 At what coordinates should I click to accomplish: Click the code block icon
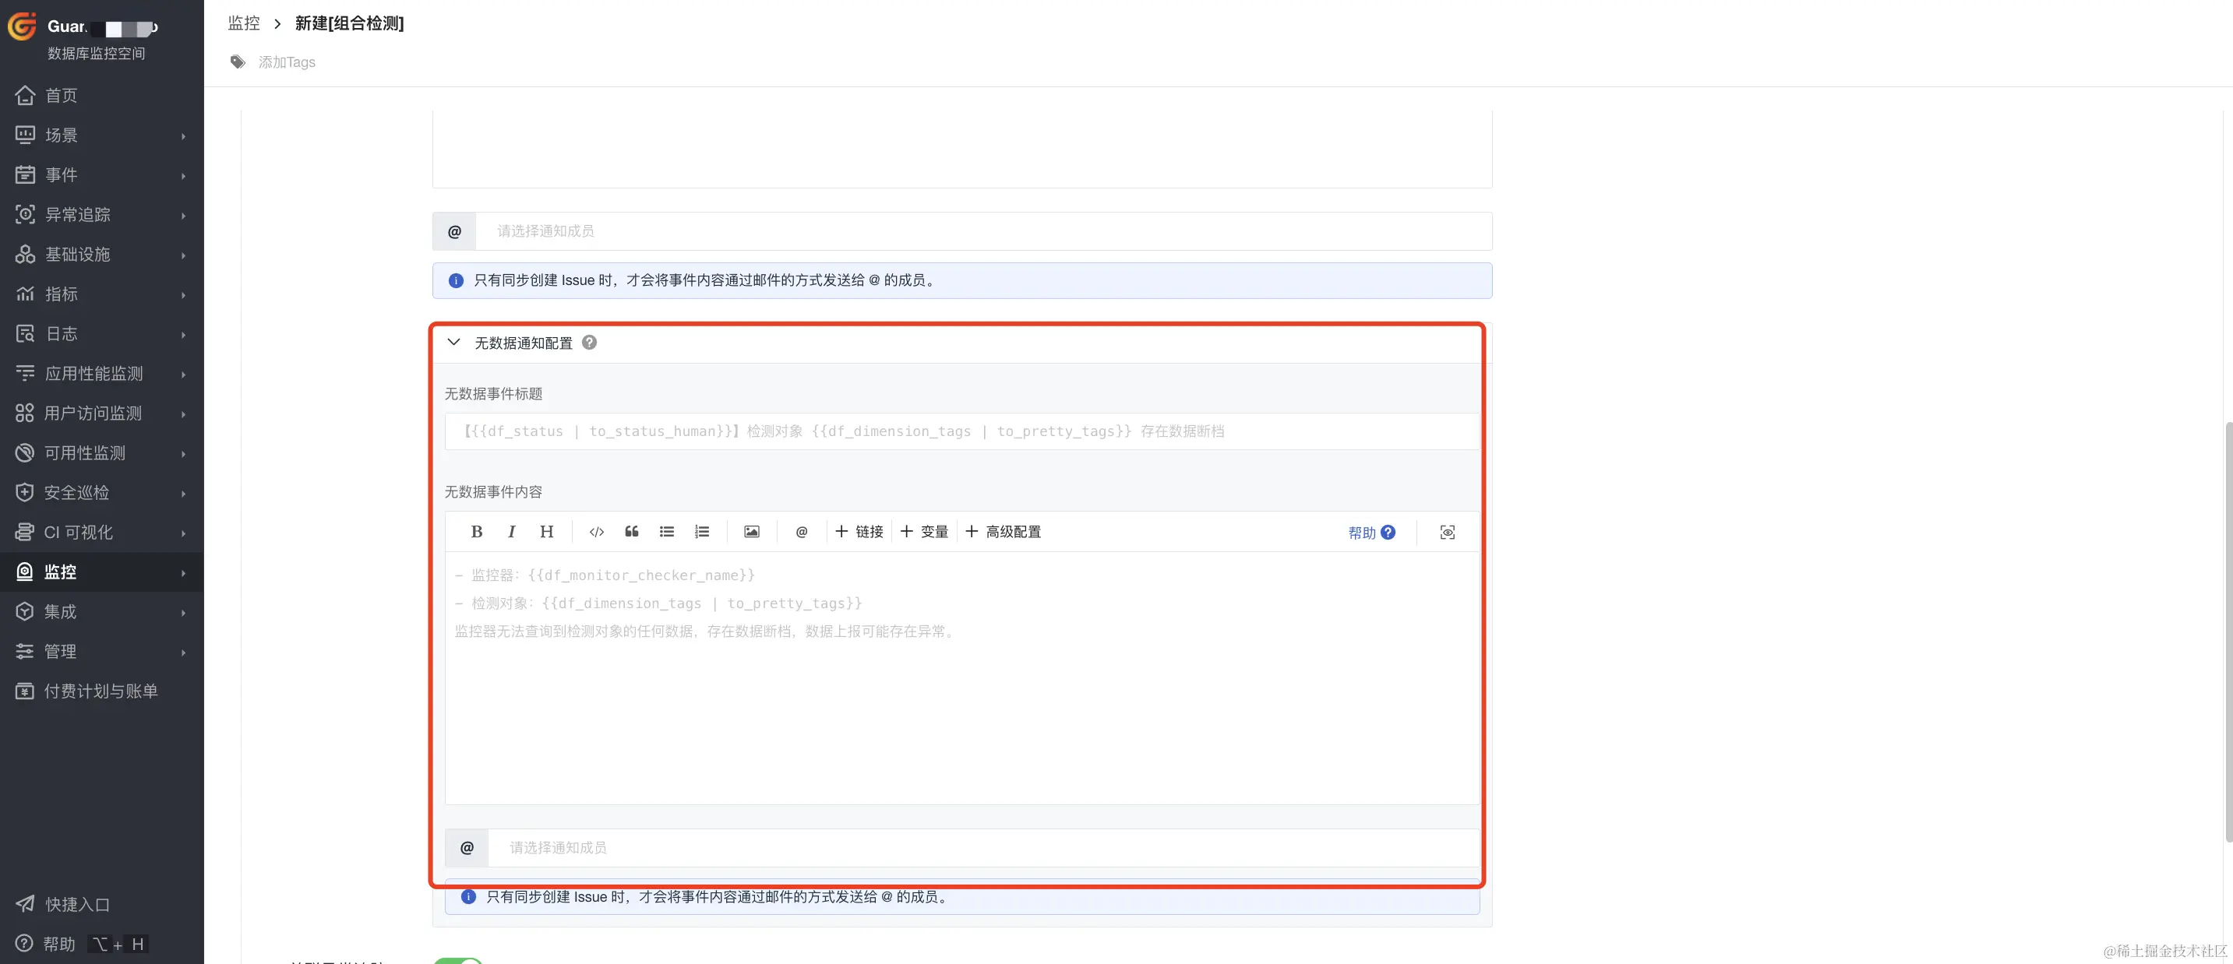596,532
